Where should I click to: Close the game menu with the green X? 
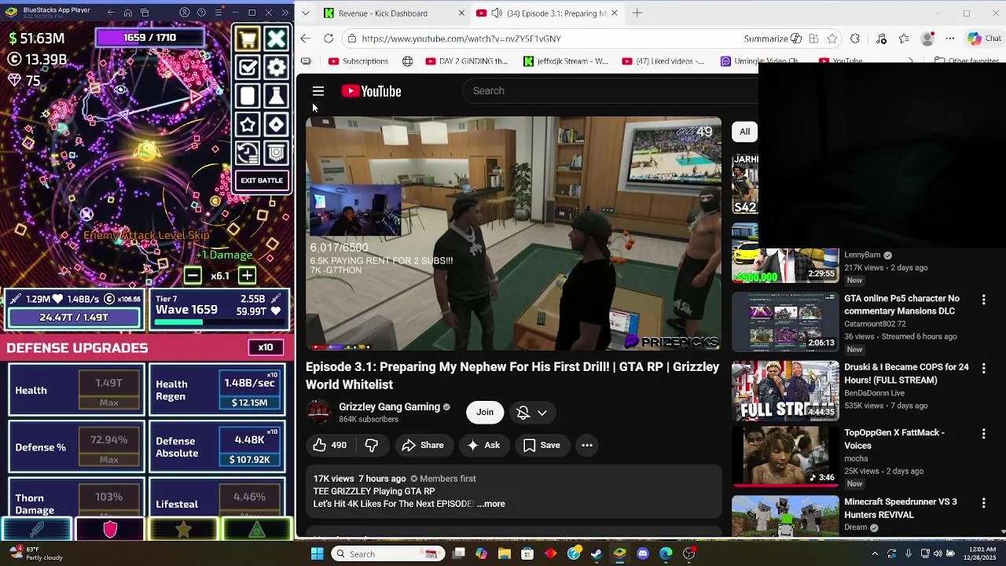coord(276,39)
